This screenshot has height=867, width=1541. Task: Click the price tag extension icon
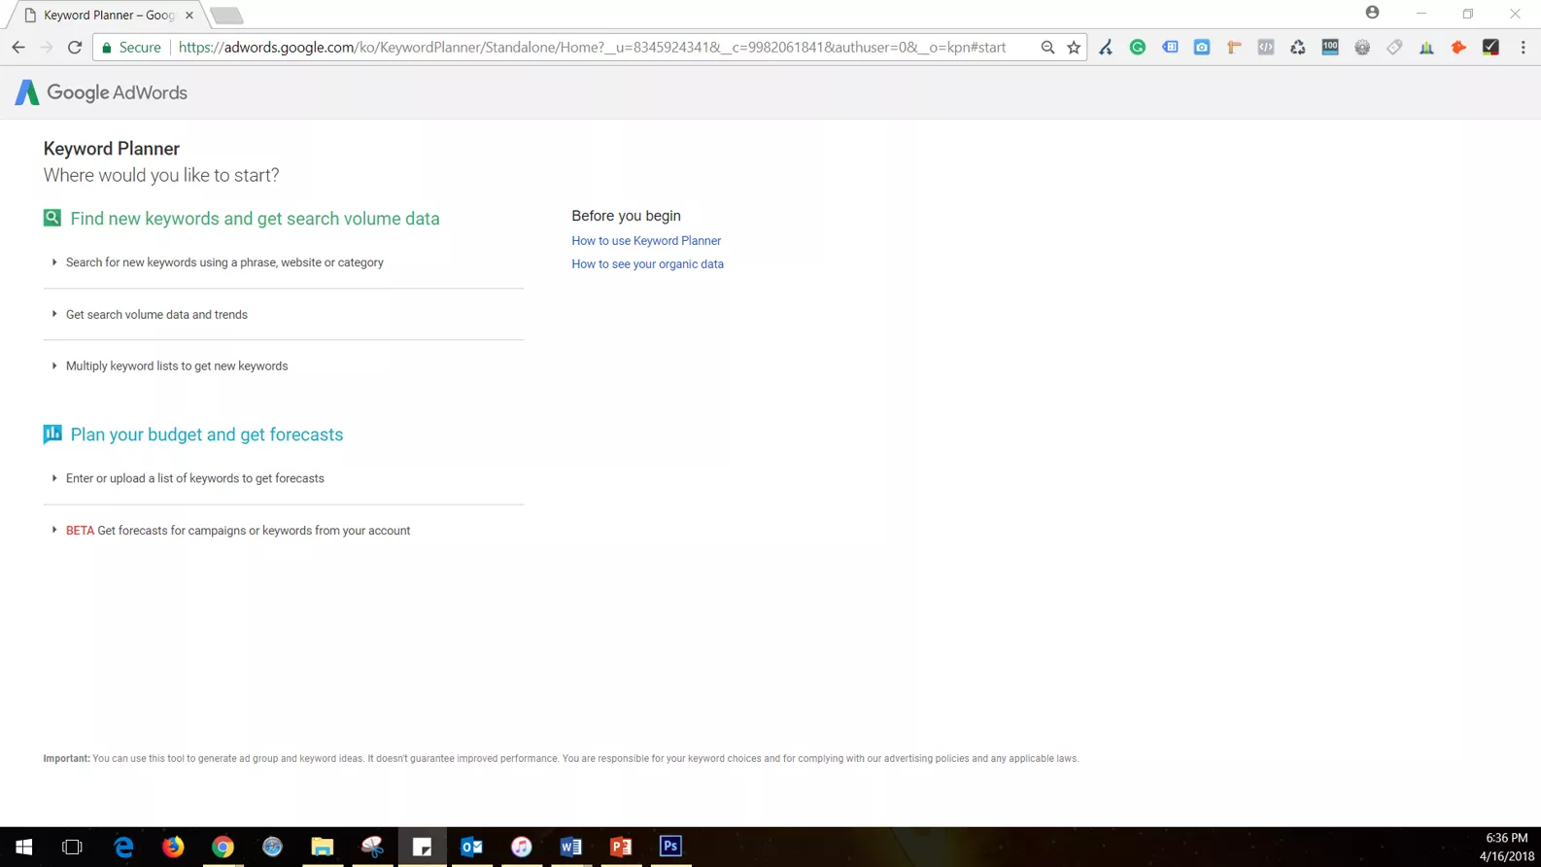click(x=1394, y=47)
